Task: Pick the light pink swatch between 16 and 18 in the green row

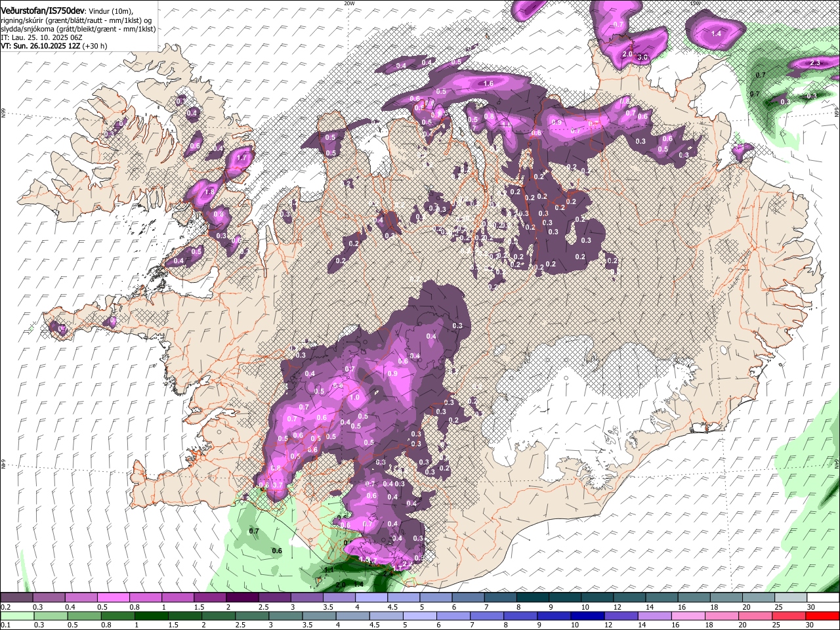Action: [x=688, y=616]
